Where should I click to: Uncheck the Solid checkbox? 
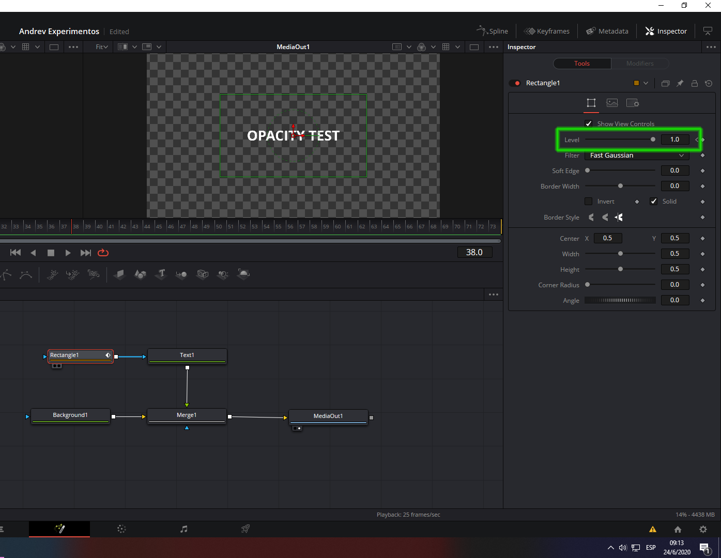pos(654,202)
